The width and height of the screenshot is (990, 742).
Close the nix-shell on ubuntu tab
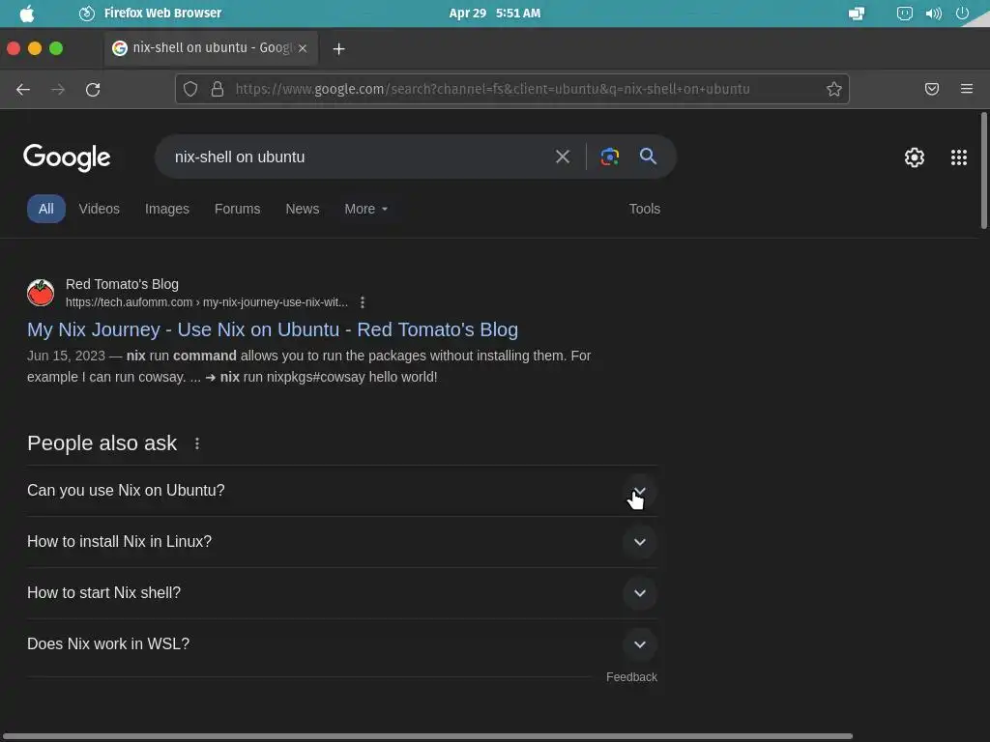click(303, 48)
